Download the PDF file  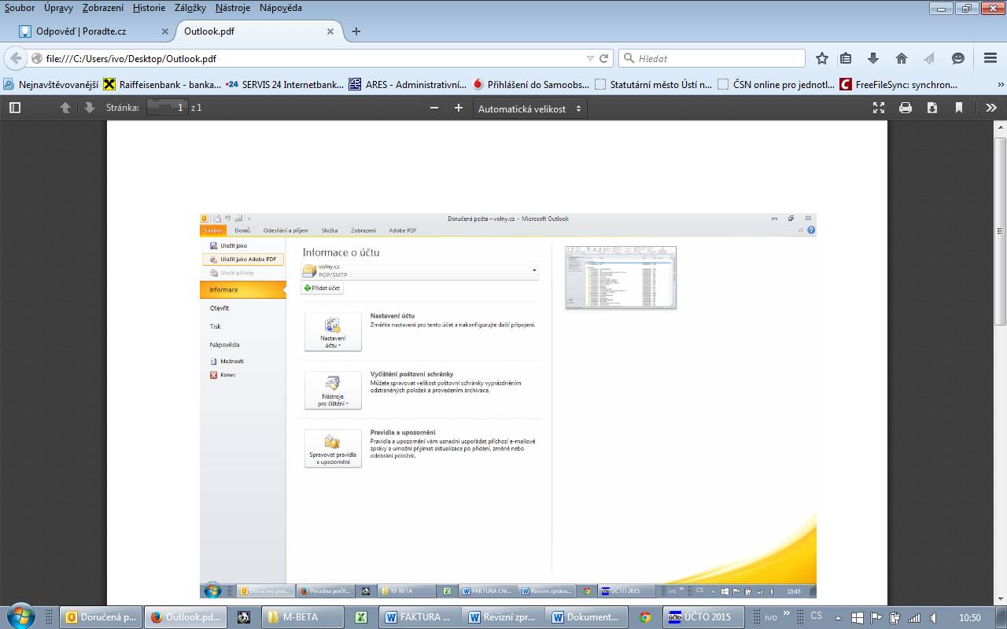[932, 108]
